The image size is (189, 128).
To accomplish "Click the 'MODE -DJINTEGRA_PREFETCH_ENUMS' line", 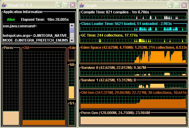I will tap(35, 40).
